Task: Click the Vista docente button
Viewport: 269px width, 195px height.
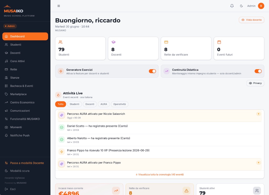Action: coord(251,20)
